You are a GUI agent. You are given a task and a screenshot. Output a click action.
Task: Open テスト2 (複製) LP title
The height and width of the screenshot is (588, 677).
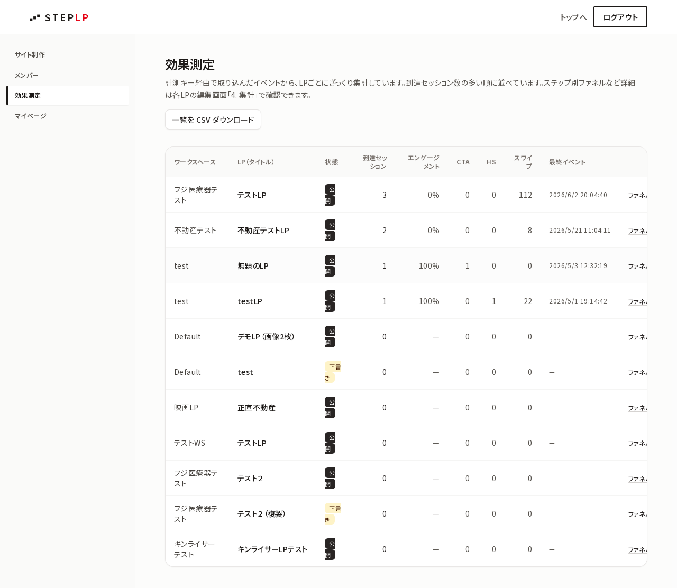click(x=261, y=513)
